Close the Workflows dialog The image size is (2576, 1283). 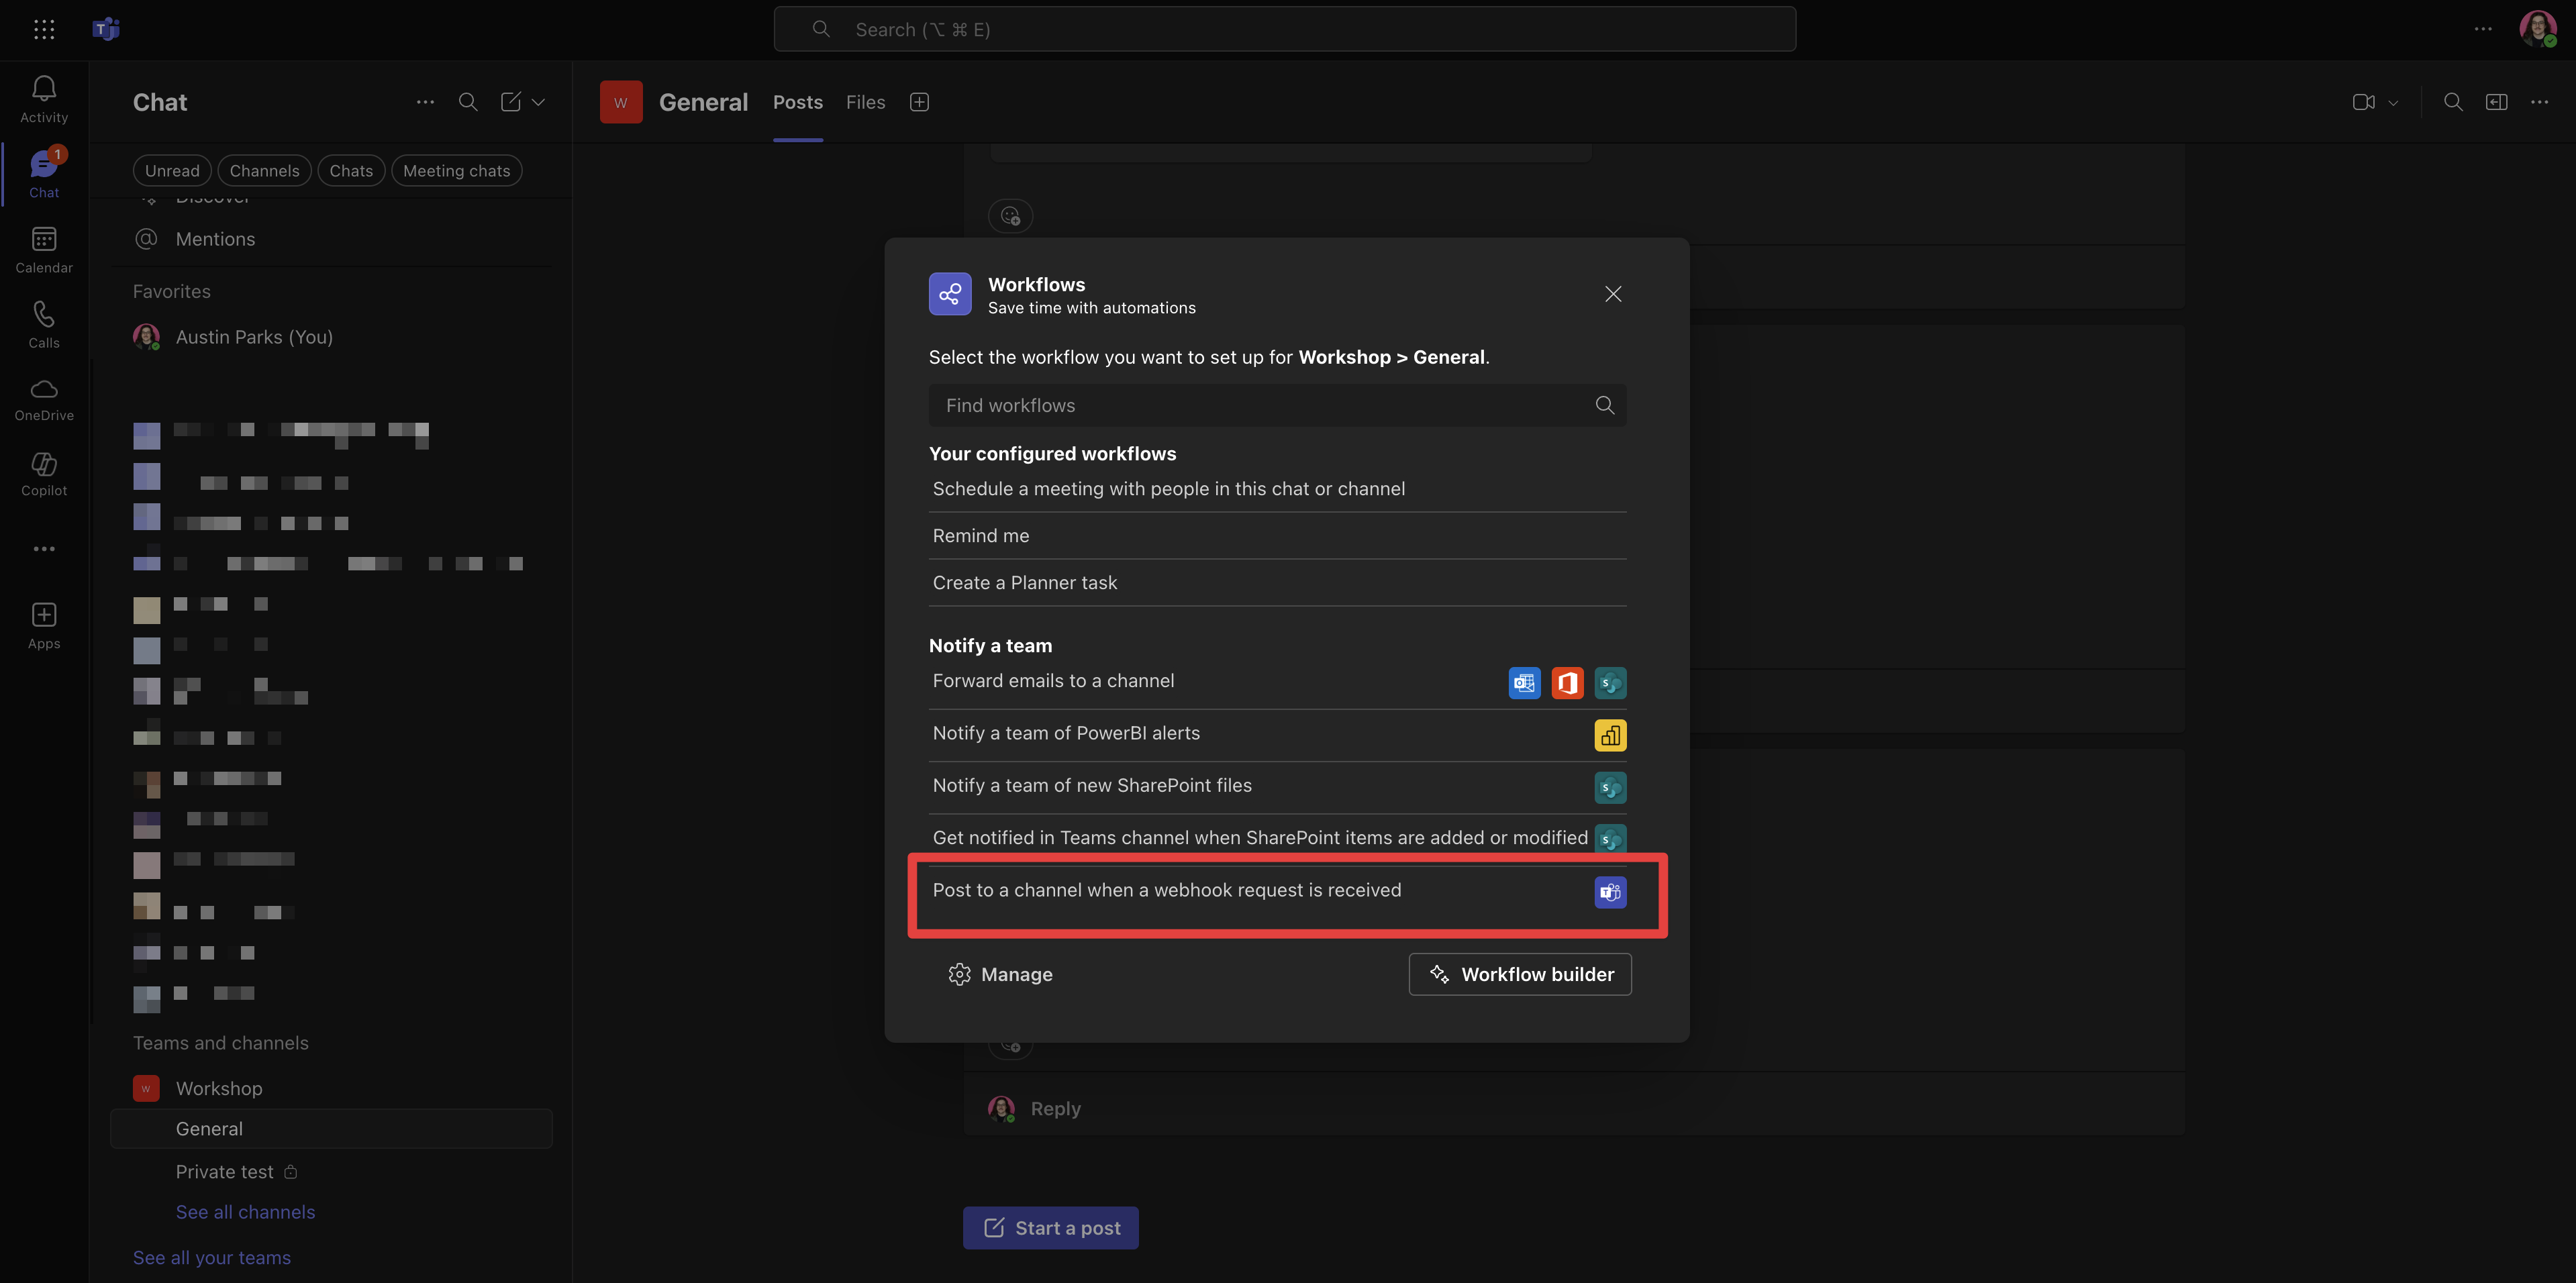pos(1613,294)
